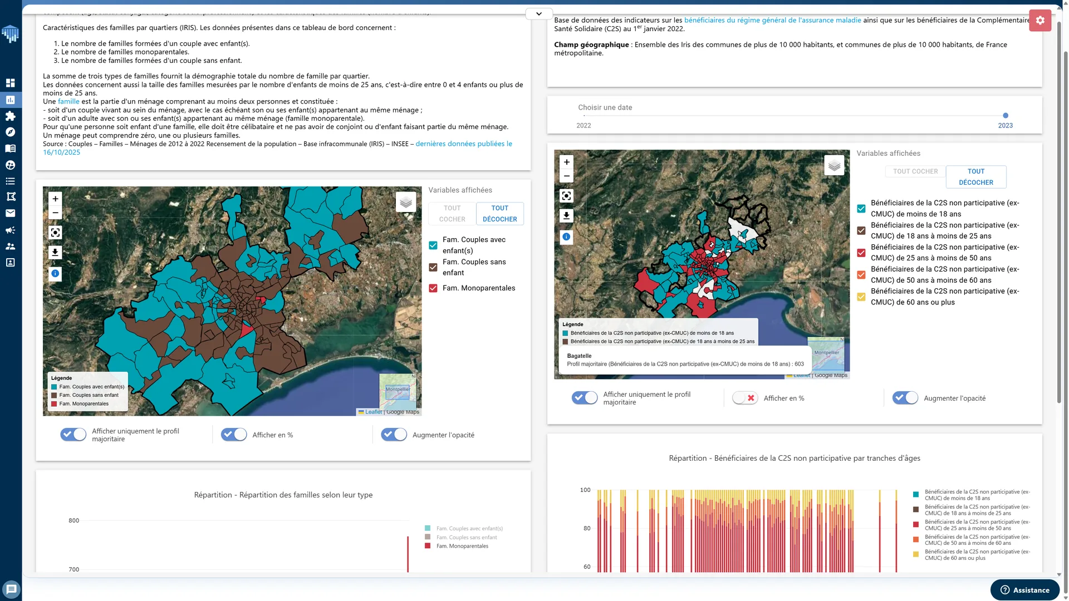Open the users group icon in sidebar
This screenshot has height=601, width=1069.
(10, 246)
